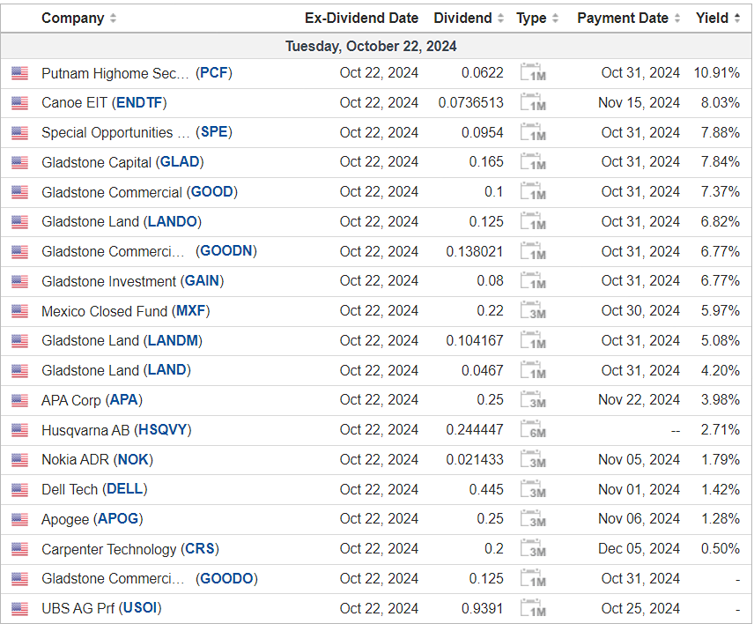
Task: Open the APOG ticker link
Action: tap(118, 518)
